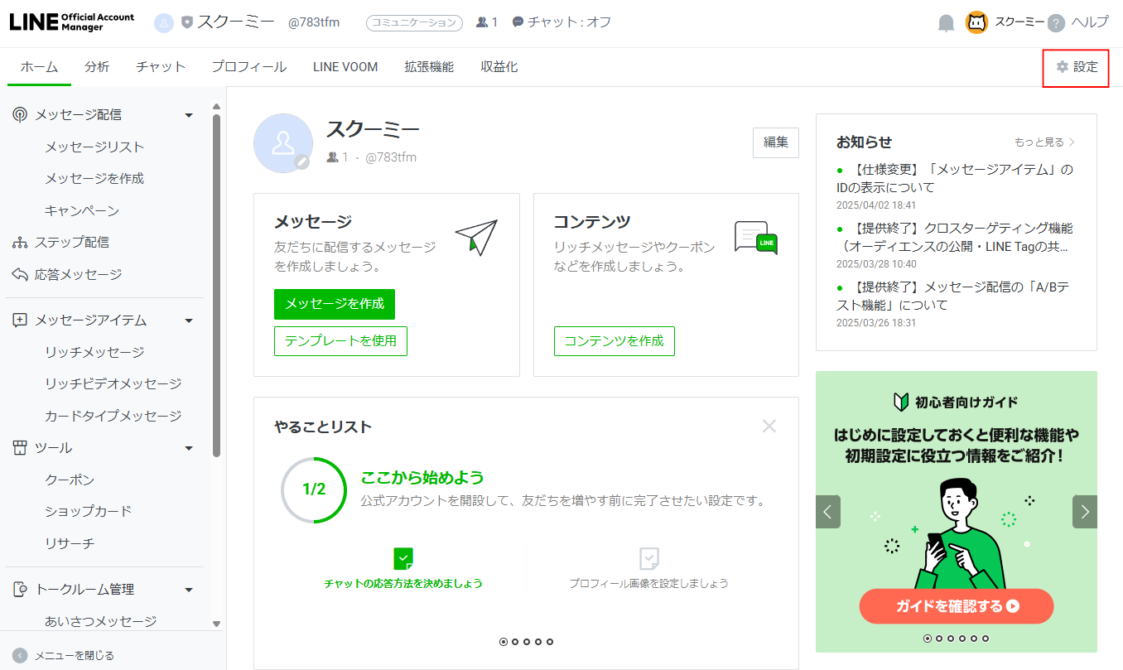Viewport: 1123px width, 670px height.
Task: Select the last guide banner page dot
Action: pyautogui.click(x=985, y=639)
